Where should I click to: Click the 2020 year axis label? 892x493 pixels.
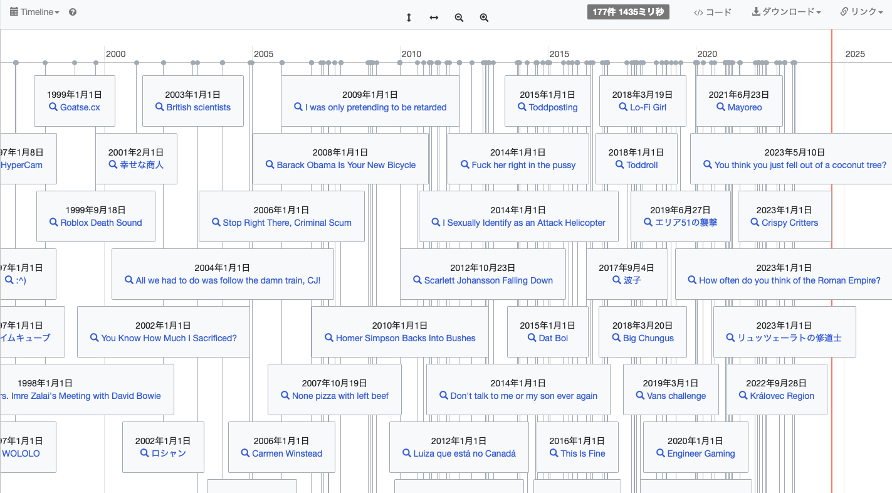pyautogui.click(x=707, y=54)
